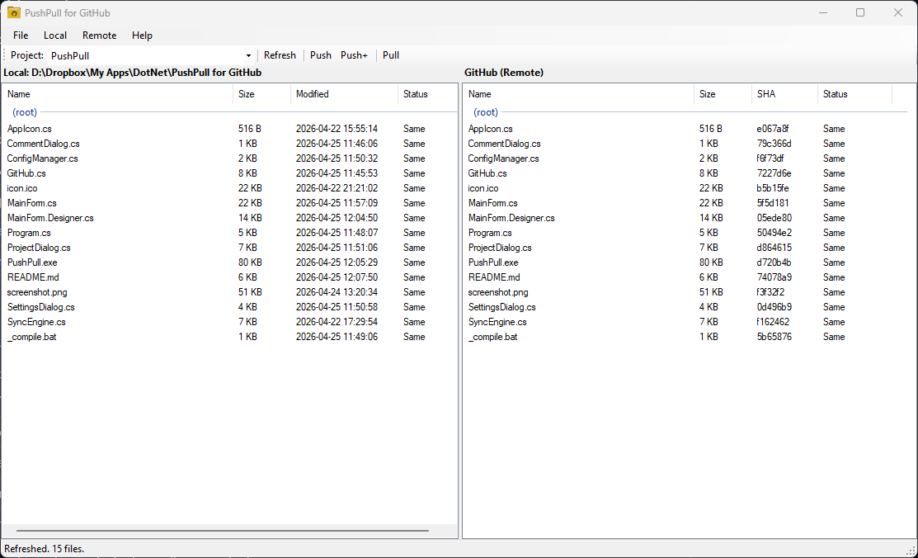Open the File menu
The height and width of the screenshot is (558, 918).
click(x=21, y=35)
